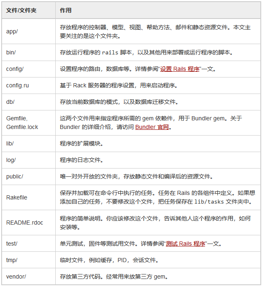Select the config.ru cell
The height and width of the screenshot is (286, 262).
pyautogui.click(x=28, y=85)
